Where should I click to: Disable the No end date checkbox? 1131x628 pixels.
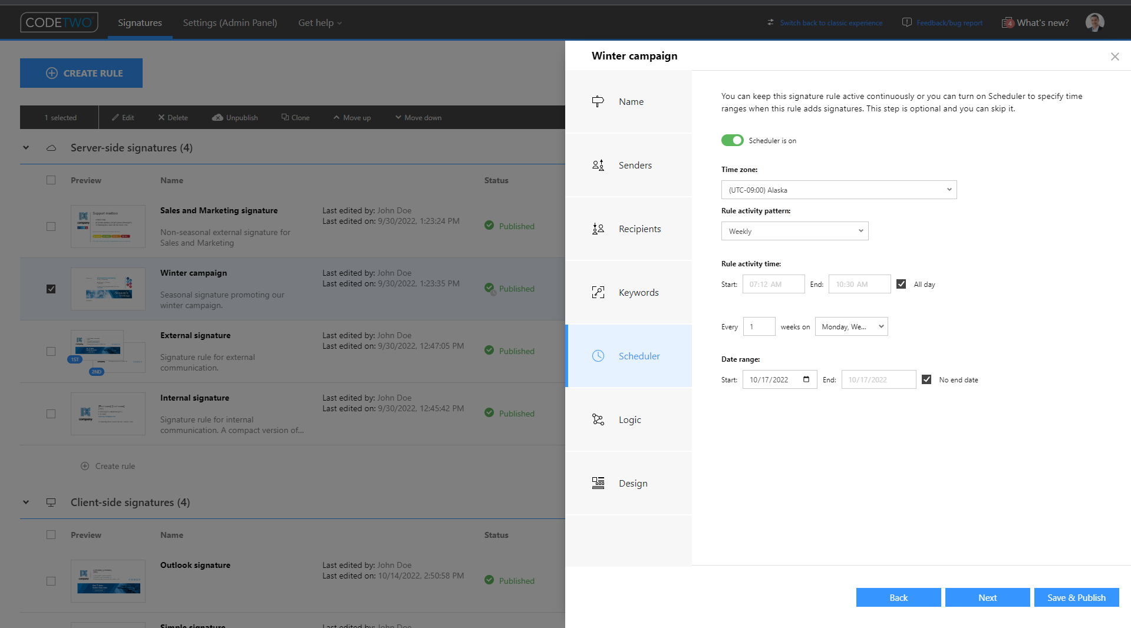(x=926, y=379)
